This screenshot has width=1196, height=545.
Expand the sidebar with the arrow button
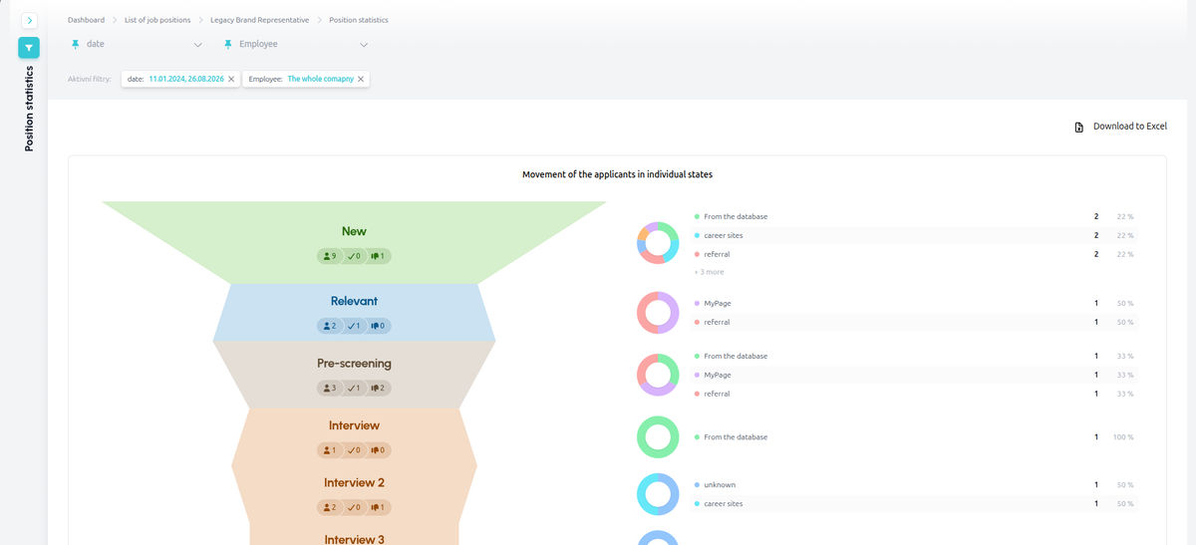29,20
